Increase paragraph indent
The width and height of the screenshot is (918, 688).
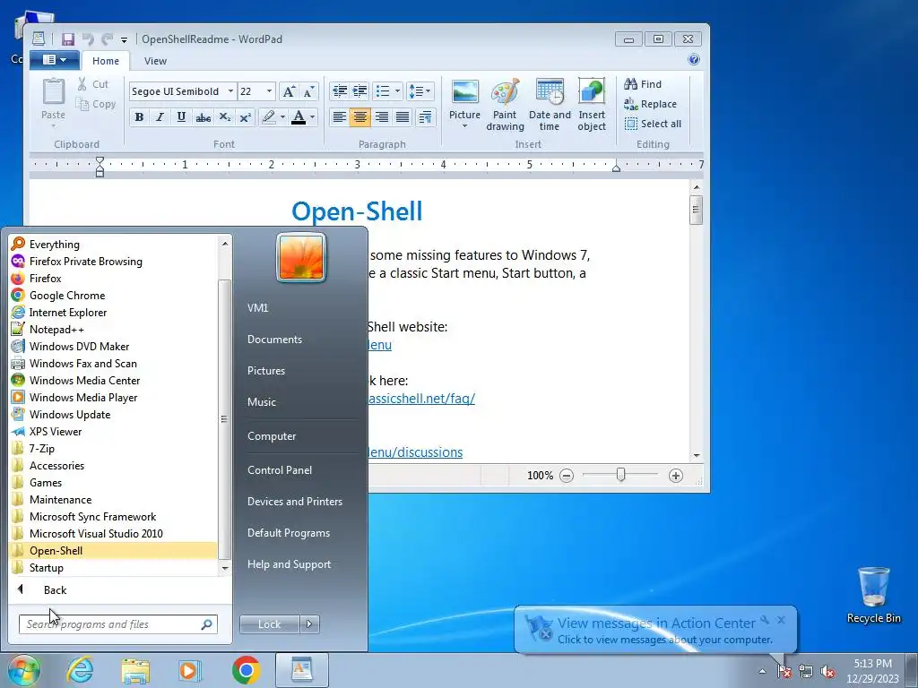pos(360,90)
